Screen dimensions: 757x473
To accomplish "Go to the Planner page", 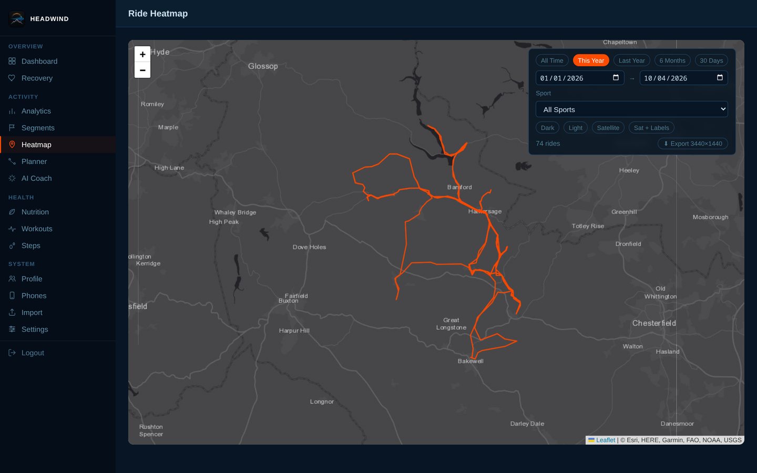I will click(x=58, y=162).
